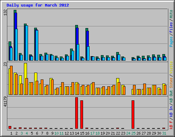Click the green day 24 label

[128, 133]
